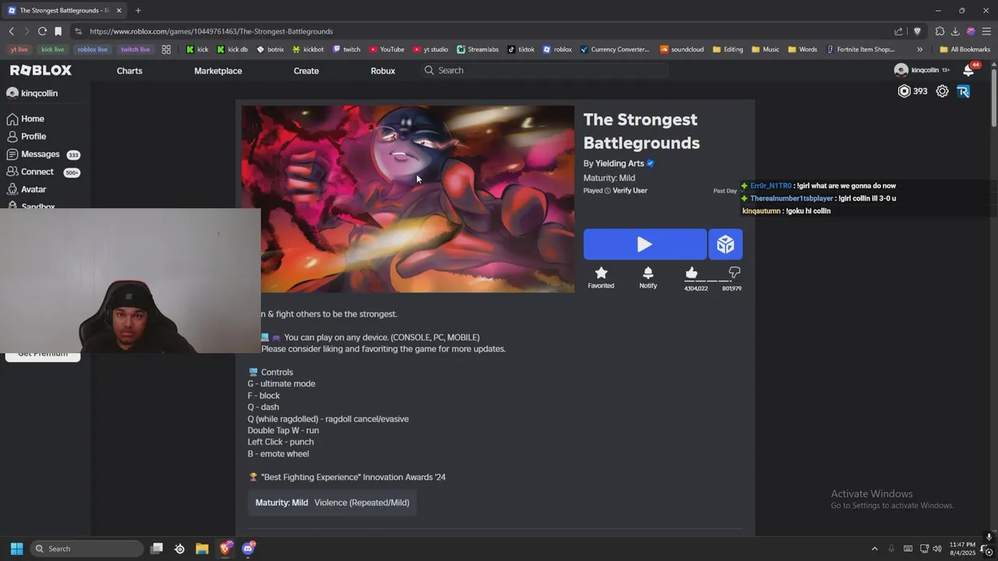Expand the Editing bookmarks folder
The width and height of the screenshot is (998, 561).
coord(727,49)
